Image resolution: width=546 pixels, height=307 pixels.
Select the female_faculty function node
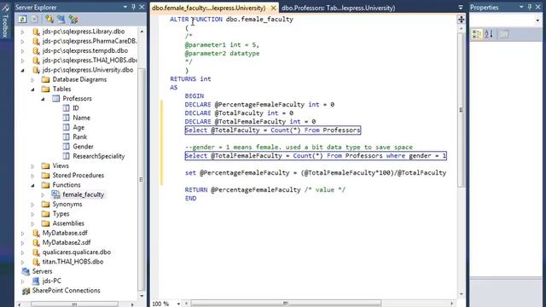pos(84,194)
